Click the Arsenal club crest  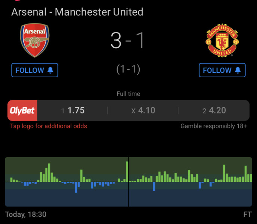35,40
